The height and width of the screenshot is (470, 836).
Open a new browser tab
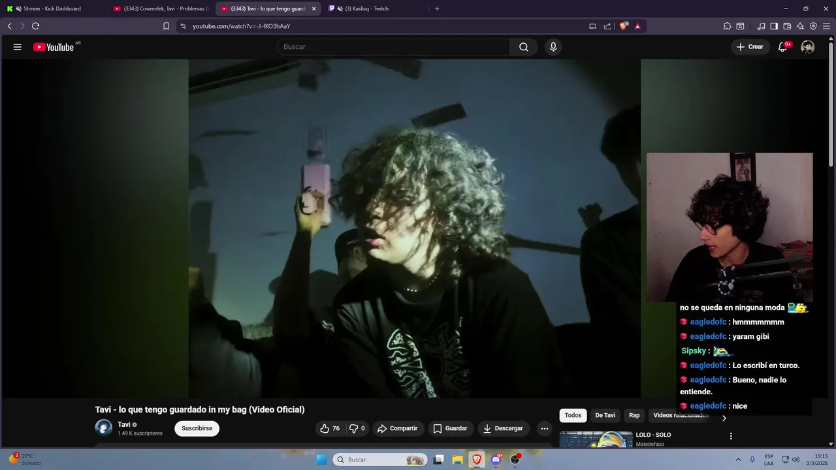(437, 8)
